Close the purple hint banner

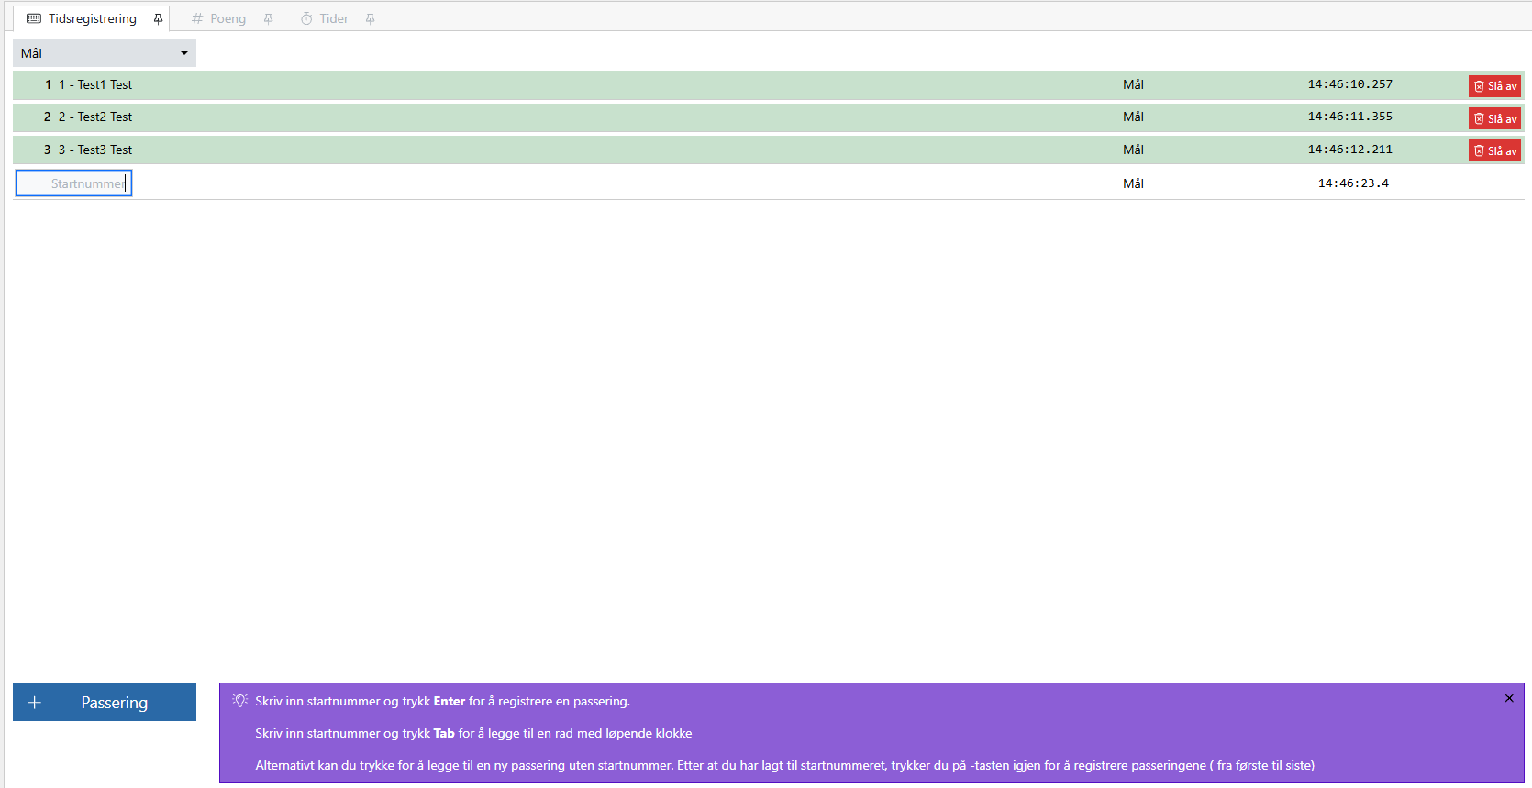(x=1509, y=698)
